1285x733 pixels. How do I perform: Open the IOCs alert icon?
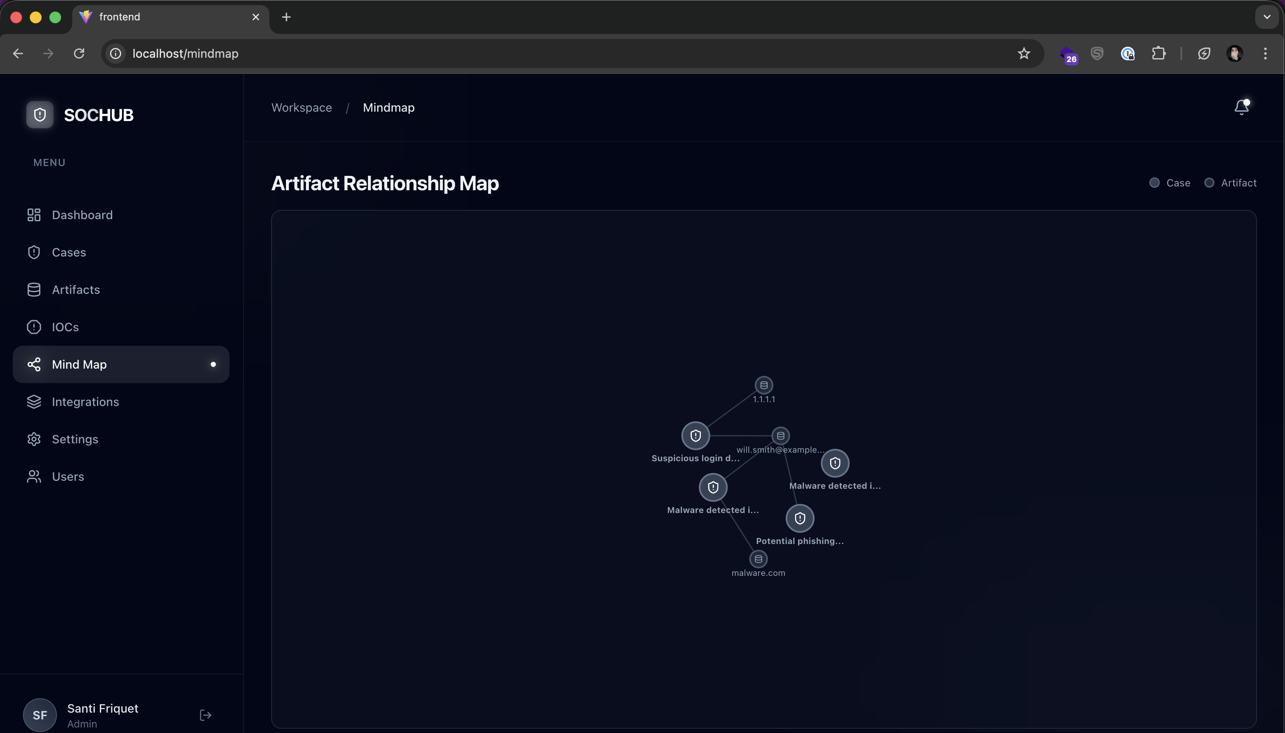(x=33, y=327)
